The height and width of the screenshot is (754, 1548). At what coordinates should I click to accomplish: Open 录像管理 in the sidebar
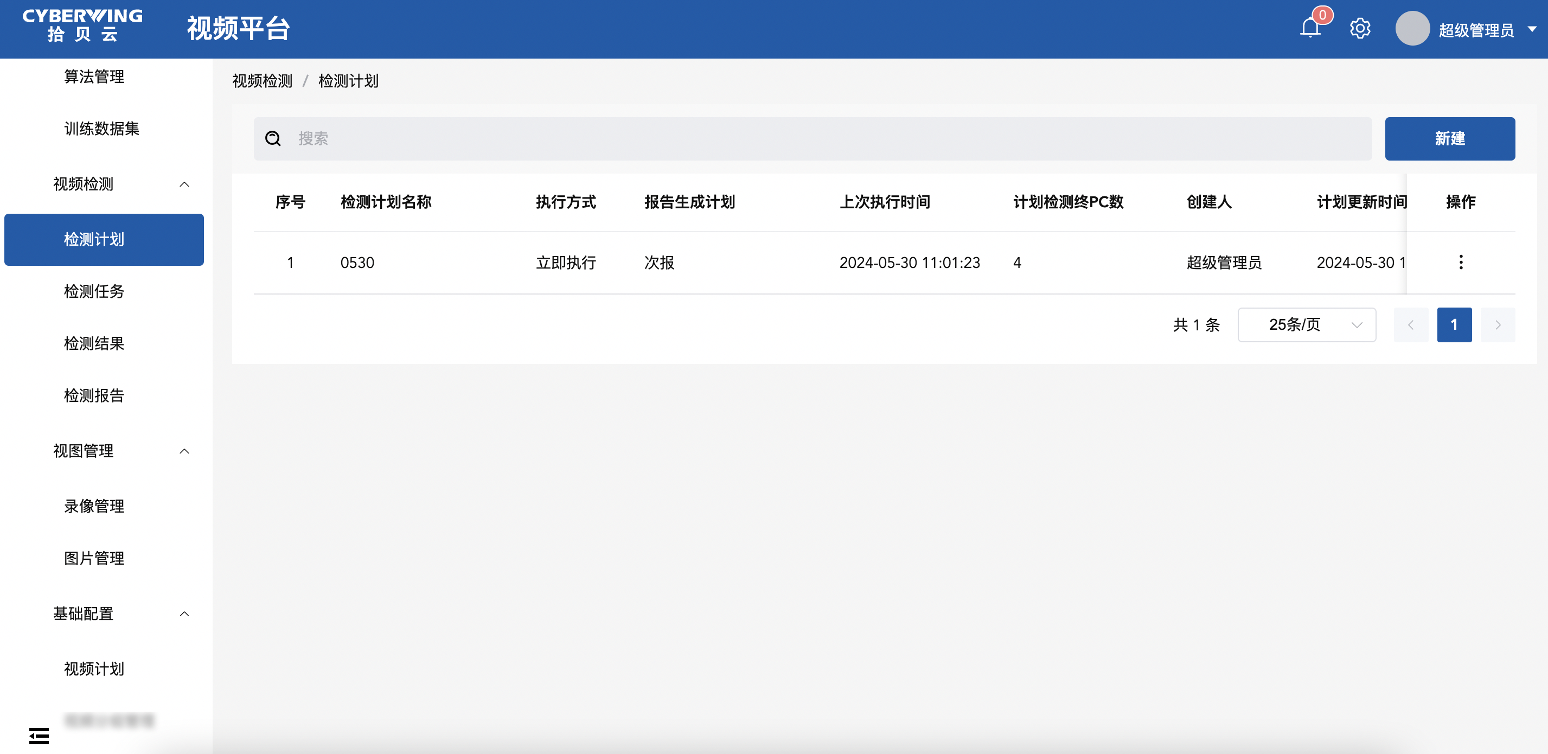coord(94,506)
